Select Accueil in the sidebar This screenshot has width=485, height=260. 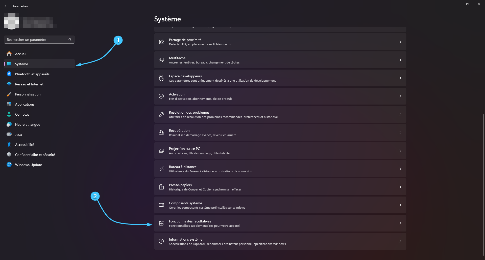click(39, 54)
